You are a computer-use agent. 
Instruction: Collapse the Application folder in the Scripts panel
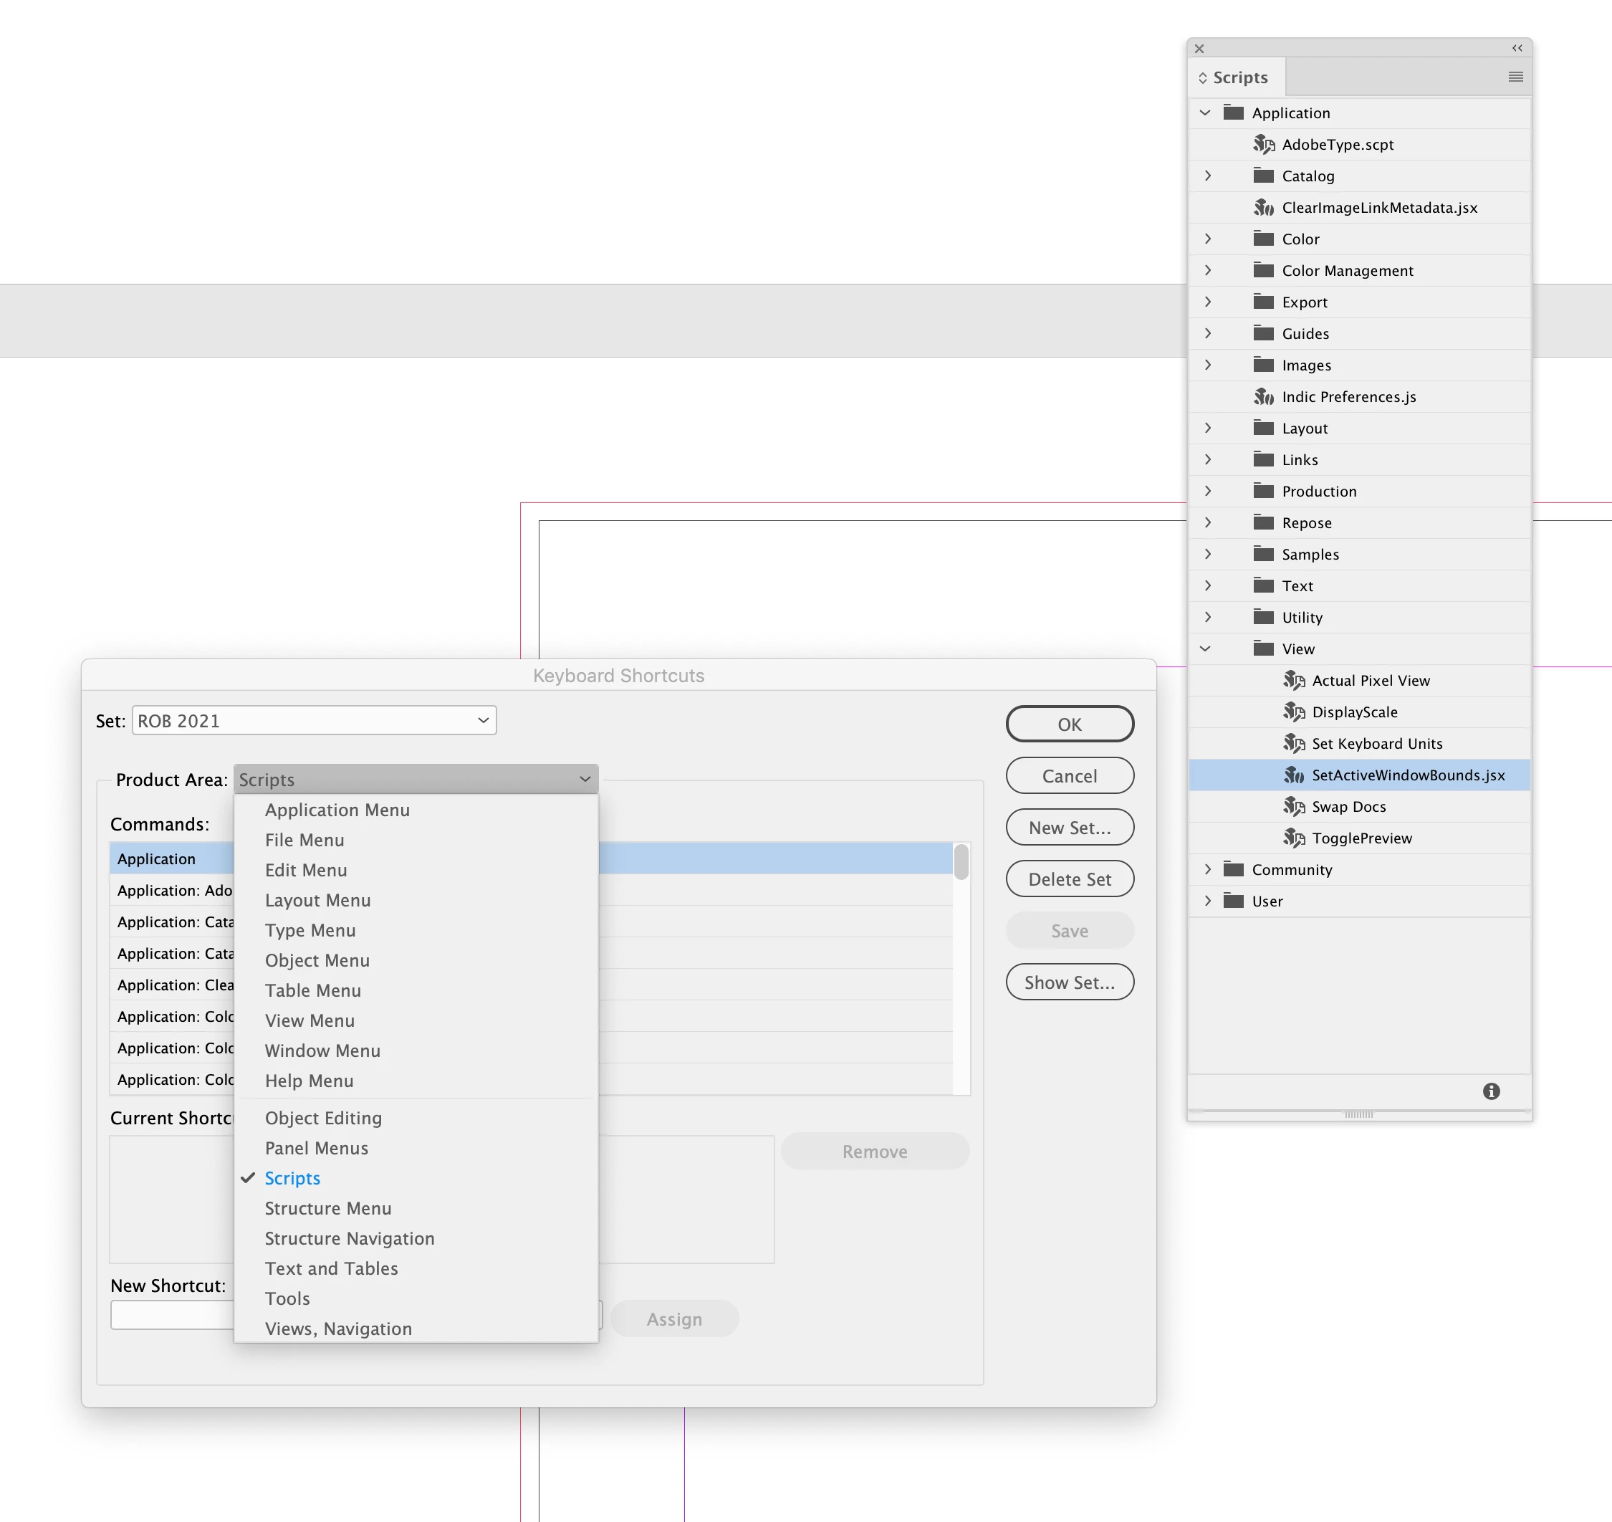point(1205,113)
